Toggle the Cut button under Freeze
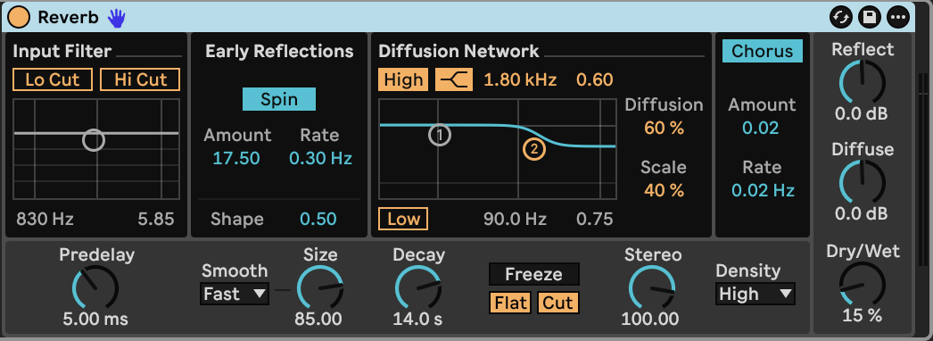 [x=557, y=303]
